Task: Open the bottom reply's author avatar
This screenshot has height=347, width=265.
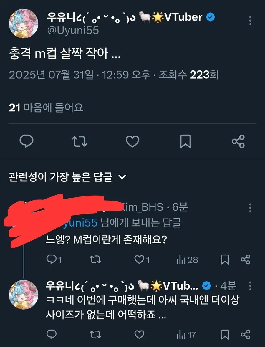Action: click(x=24, y=295)
